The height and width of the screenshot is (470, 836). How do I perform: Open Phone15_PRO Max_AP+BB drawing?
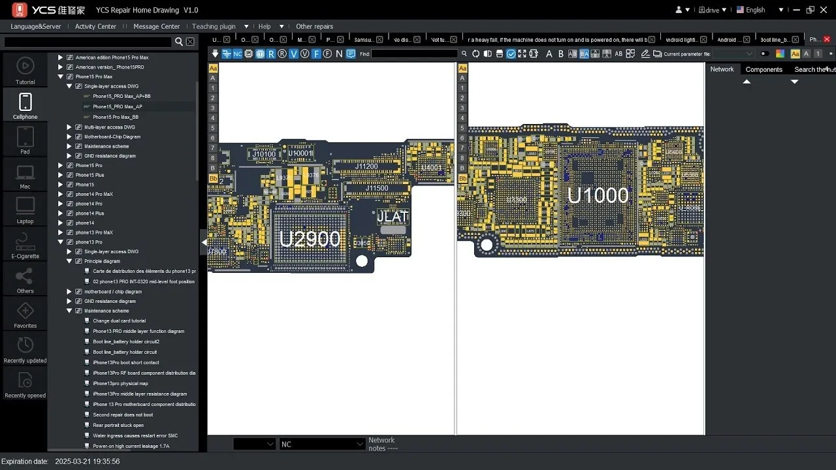(x=121, y=96)
